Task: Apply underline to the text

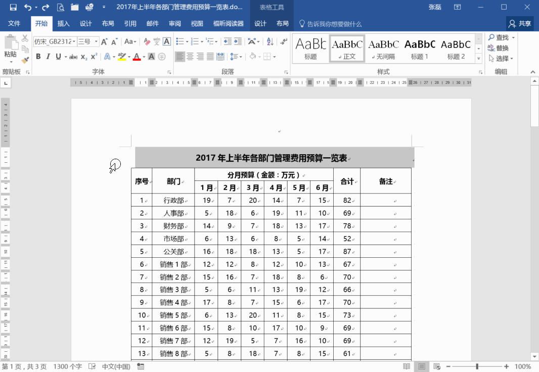Action: tap(58, 56)
